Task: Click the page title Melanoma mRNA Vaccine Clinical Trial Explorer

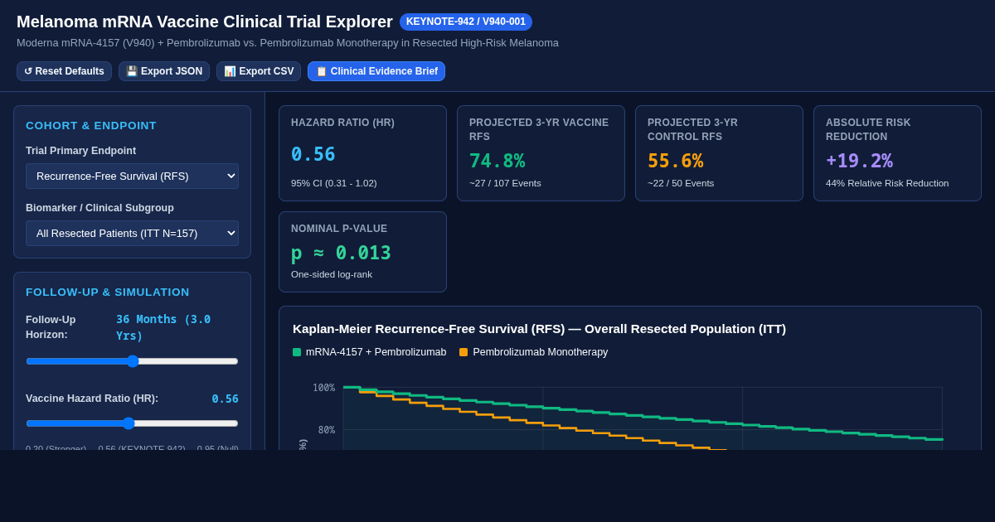Action: (x=205, y=22)
